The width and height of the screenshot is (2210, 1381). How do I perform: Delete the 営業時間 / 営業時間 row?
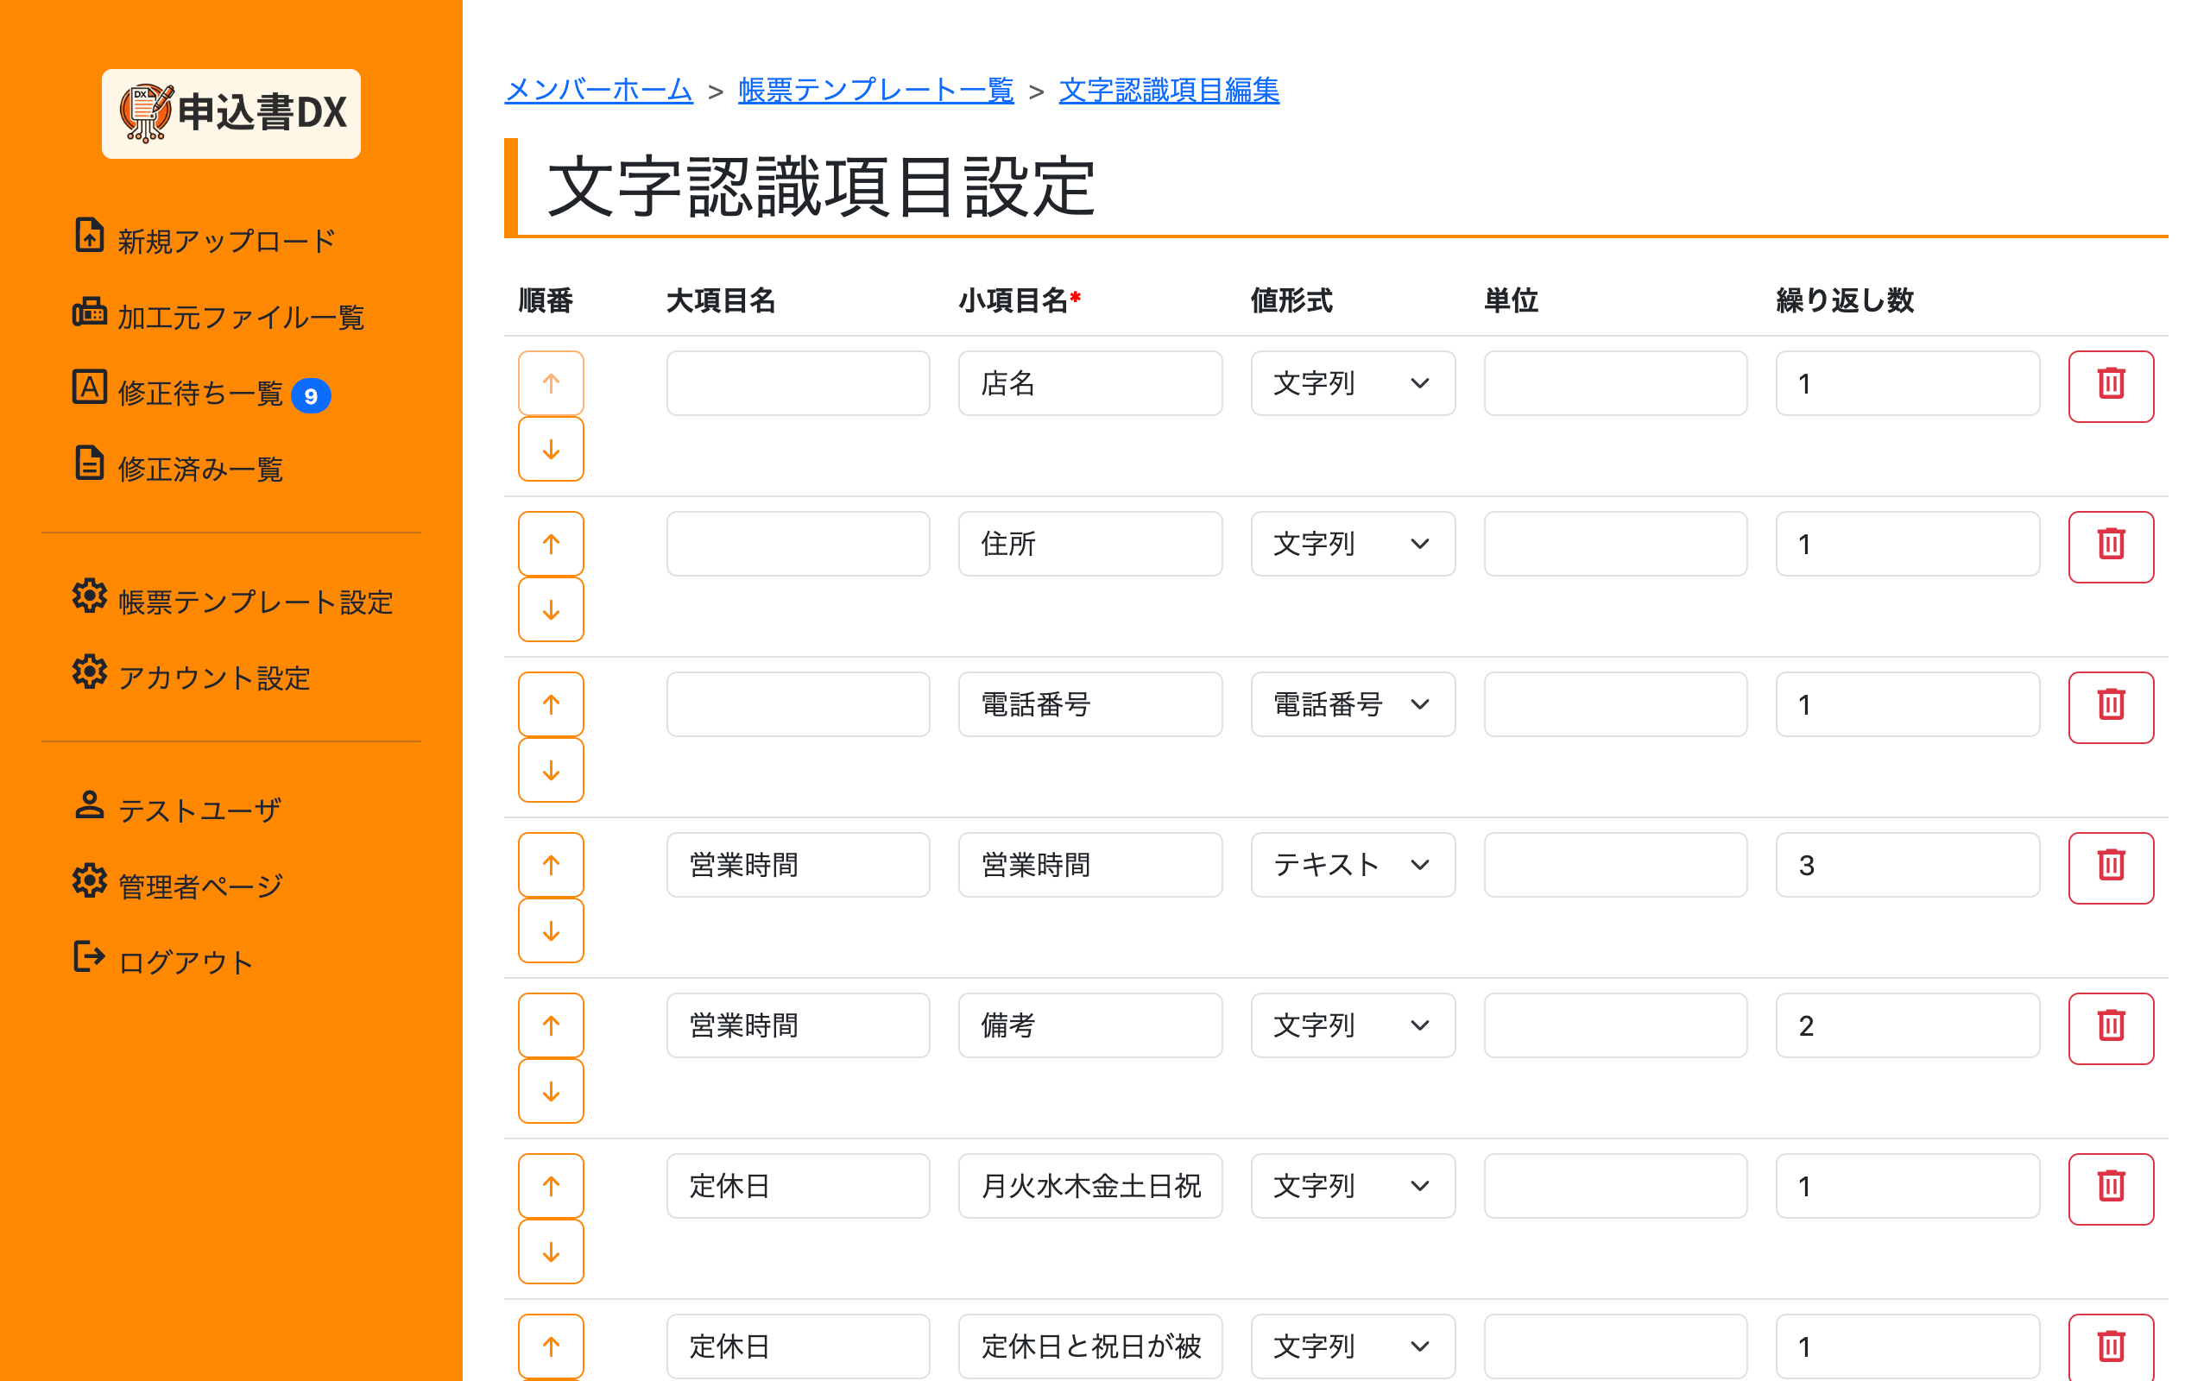pyautogui.click(x=2111, y=867)
